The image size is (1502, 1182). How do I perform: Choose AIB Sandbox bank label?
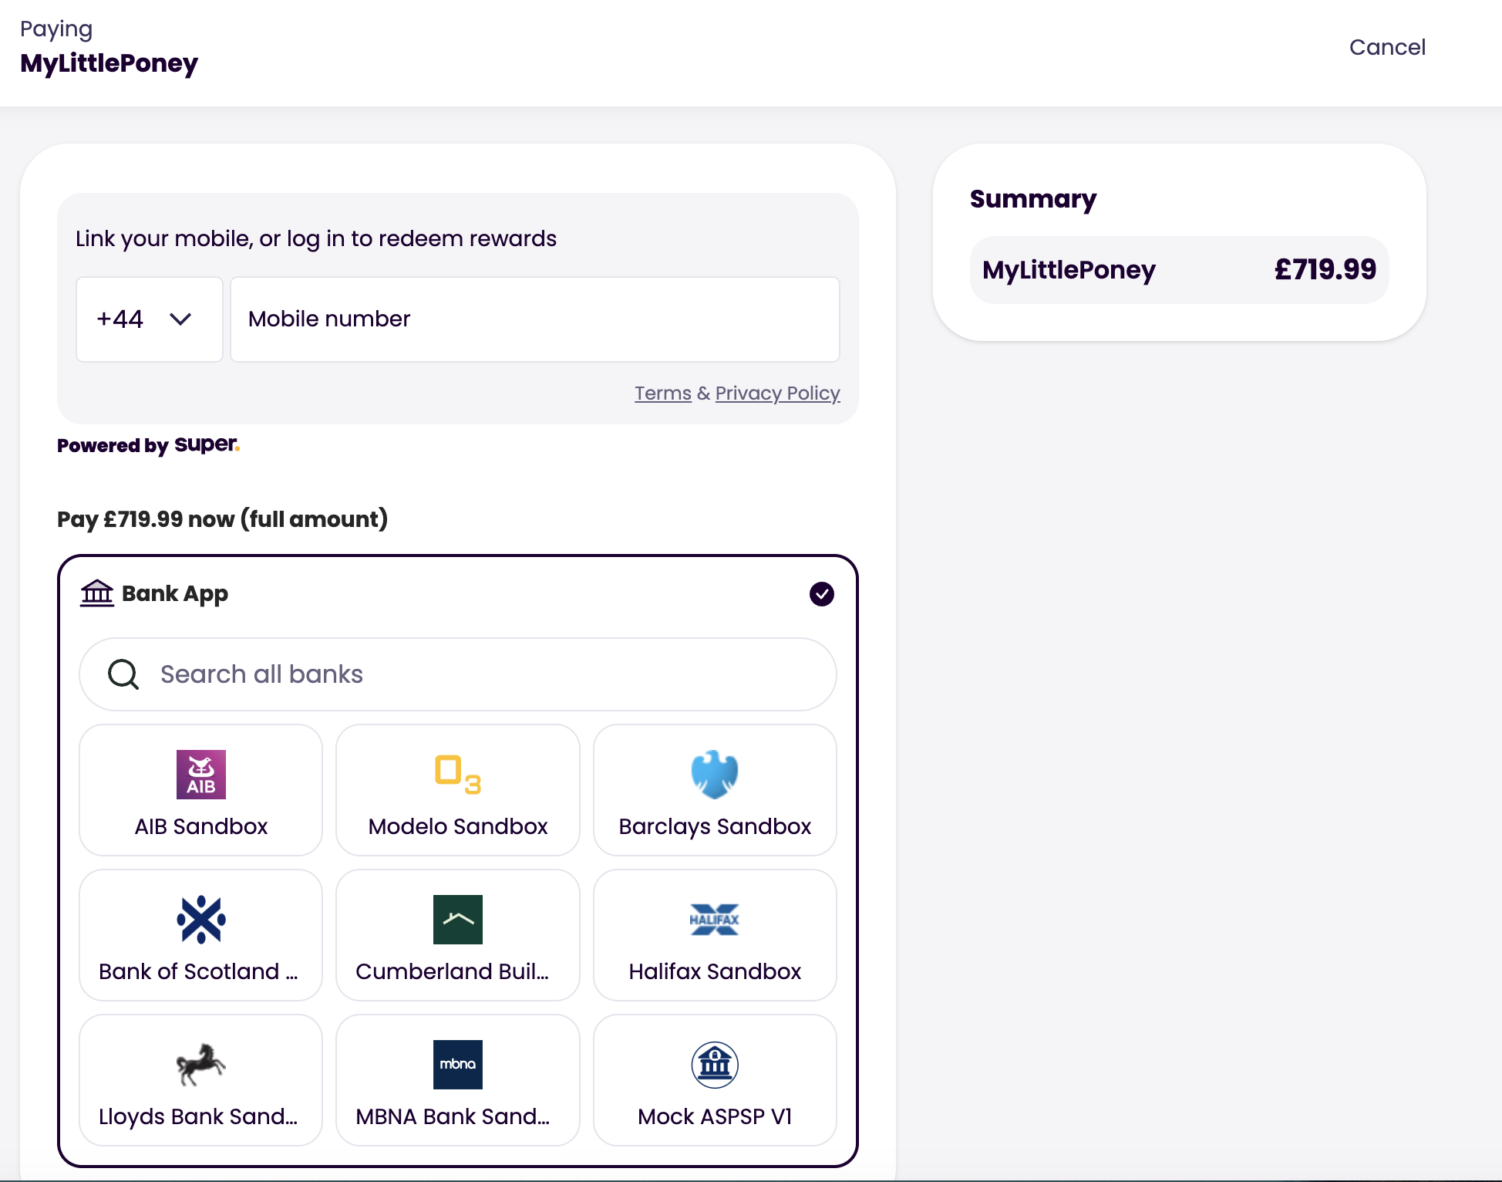point(201,826)
